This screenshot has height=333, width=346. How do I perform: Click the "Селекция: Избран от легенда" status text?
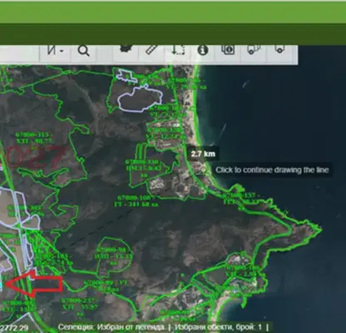coord(111,327)
